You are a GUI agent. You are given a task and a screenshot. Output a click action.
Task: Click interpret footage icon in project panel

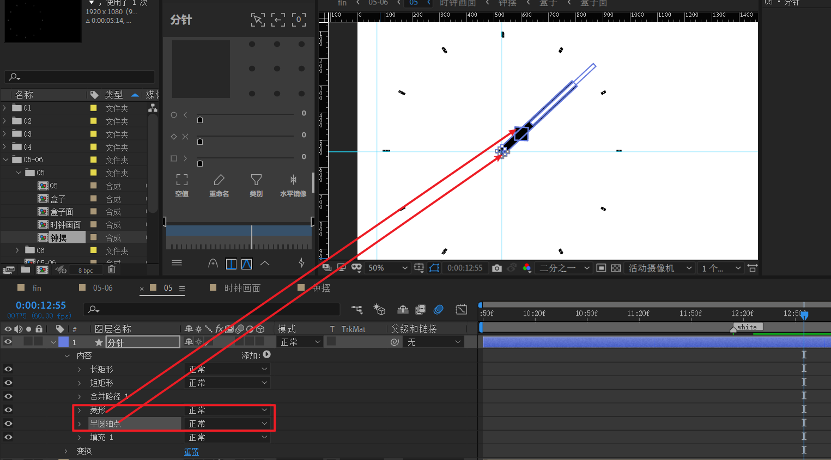click(8, 269)
